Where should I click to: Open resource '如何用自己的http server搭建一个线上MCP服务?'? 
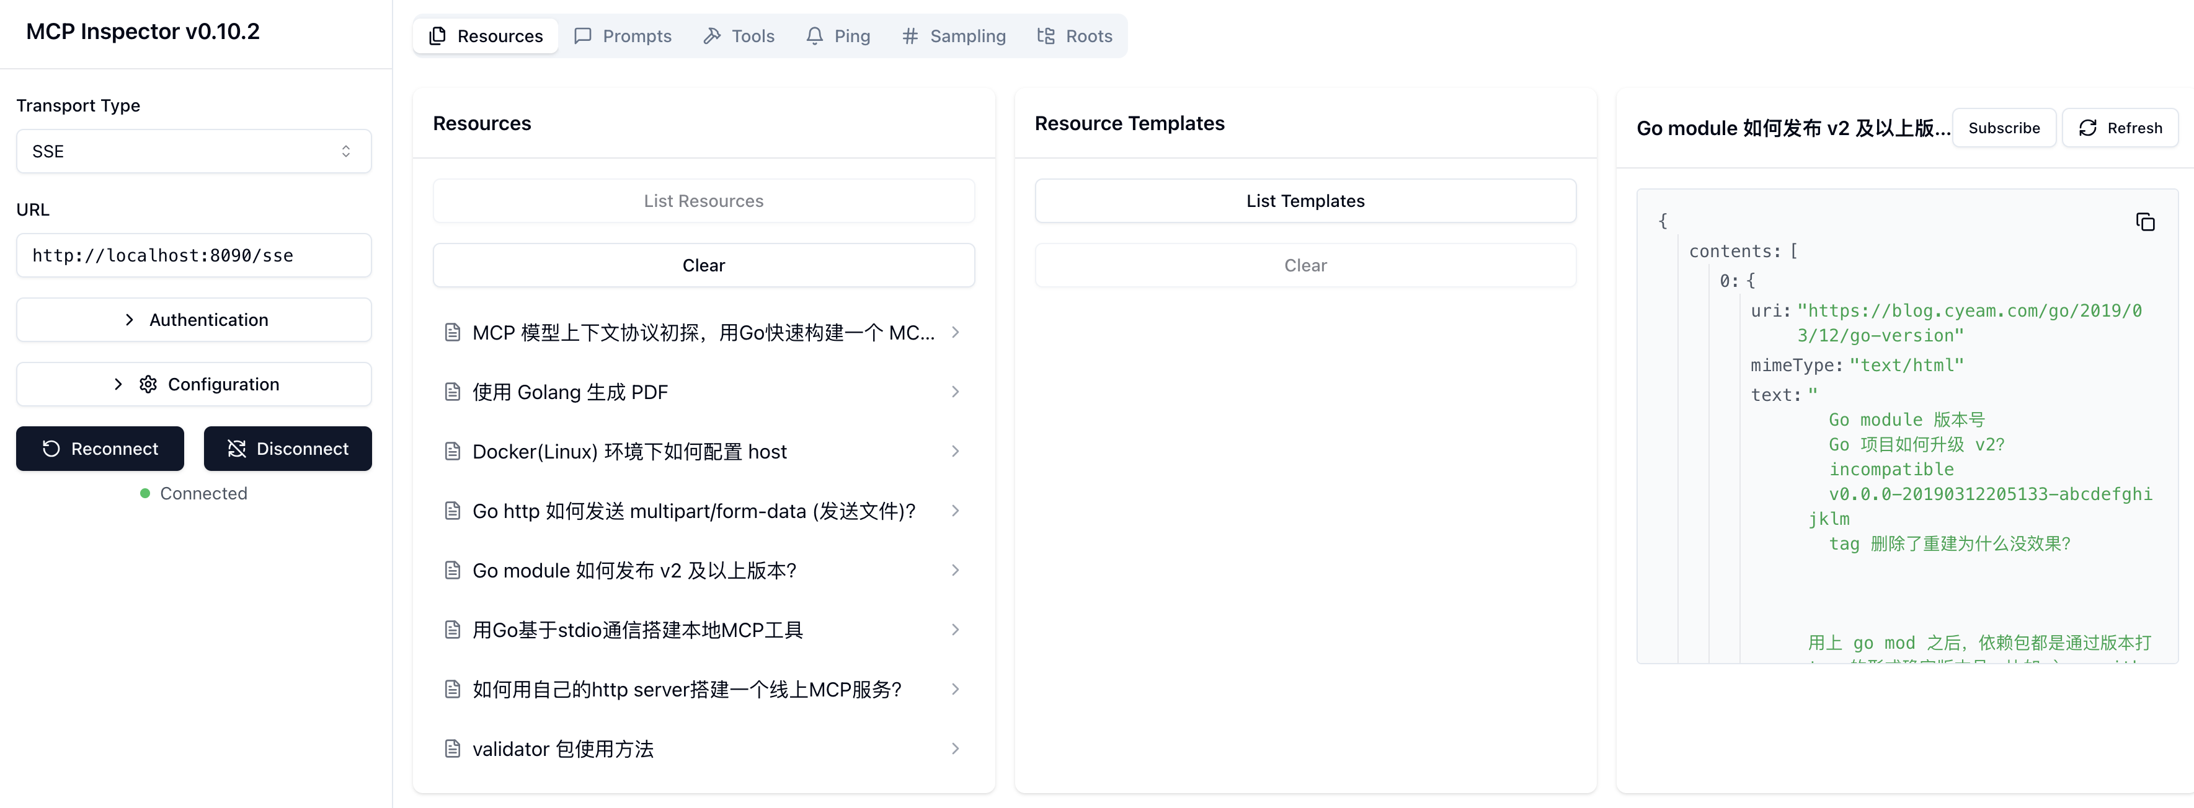coord(703,690)
